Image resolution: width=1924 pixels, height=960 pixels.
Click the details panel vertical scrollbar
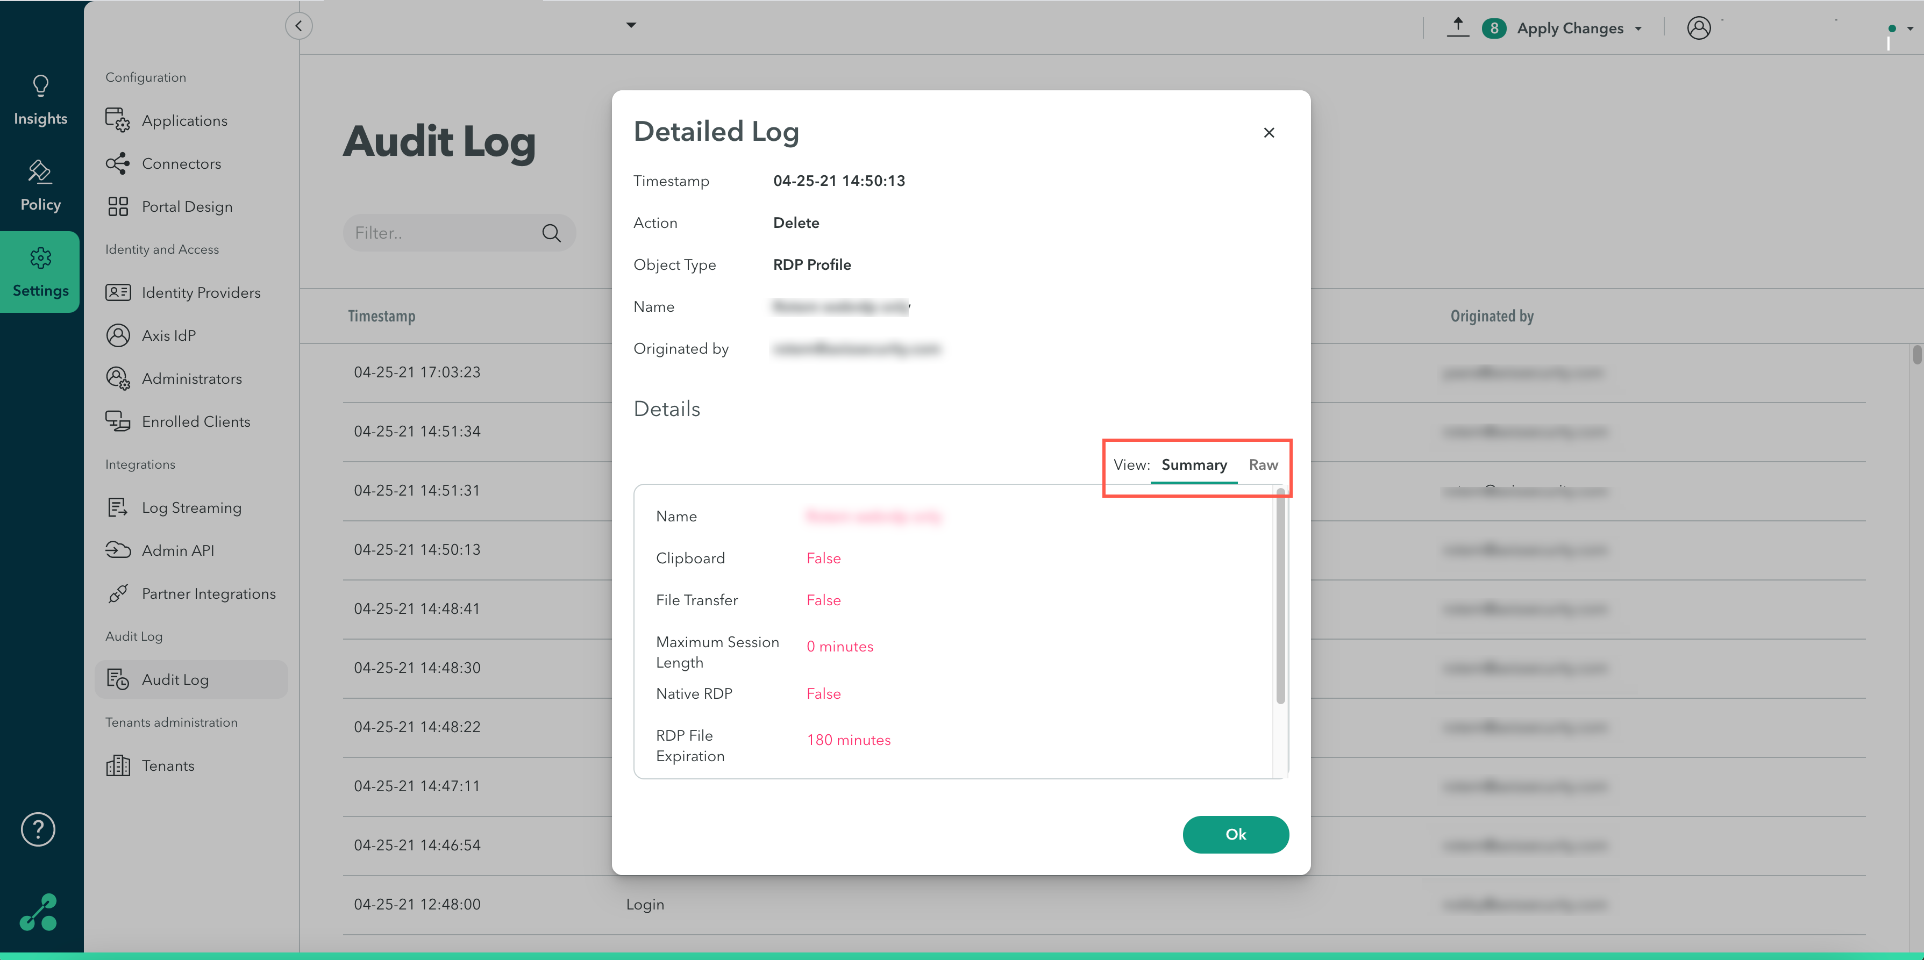[x=1280, y=597]
